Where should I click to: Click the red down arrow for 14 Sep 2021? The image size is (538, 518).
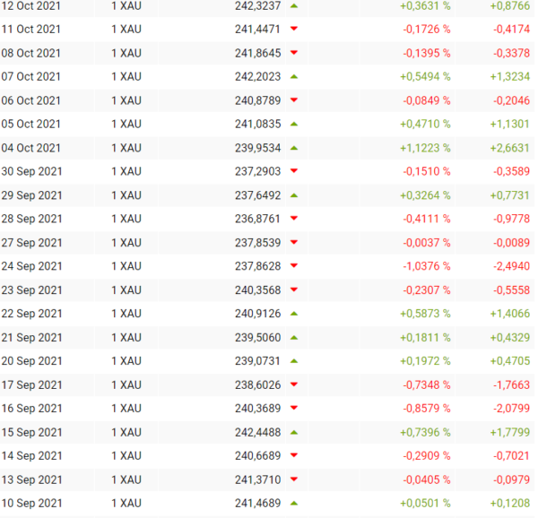click(x=294, y=455)
